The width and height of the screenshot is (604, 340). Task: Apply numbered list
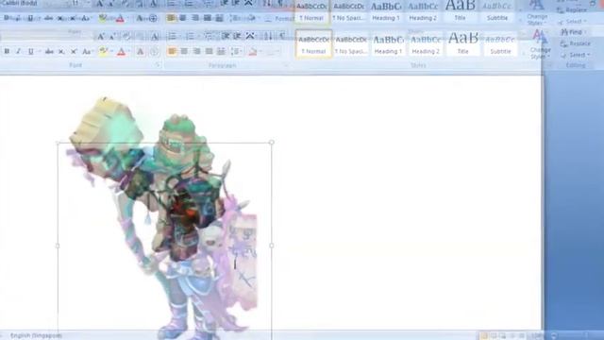tap(190, 36)
